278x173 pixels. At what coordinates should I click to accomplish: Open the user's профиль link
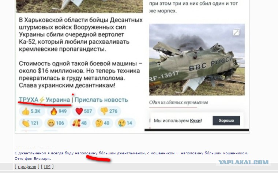(27, 167)
